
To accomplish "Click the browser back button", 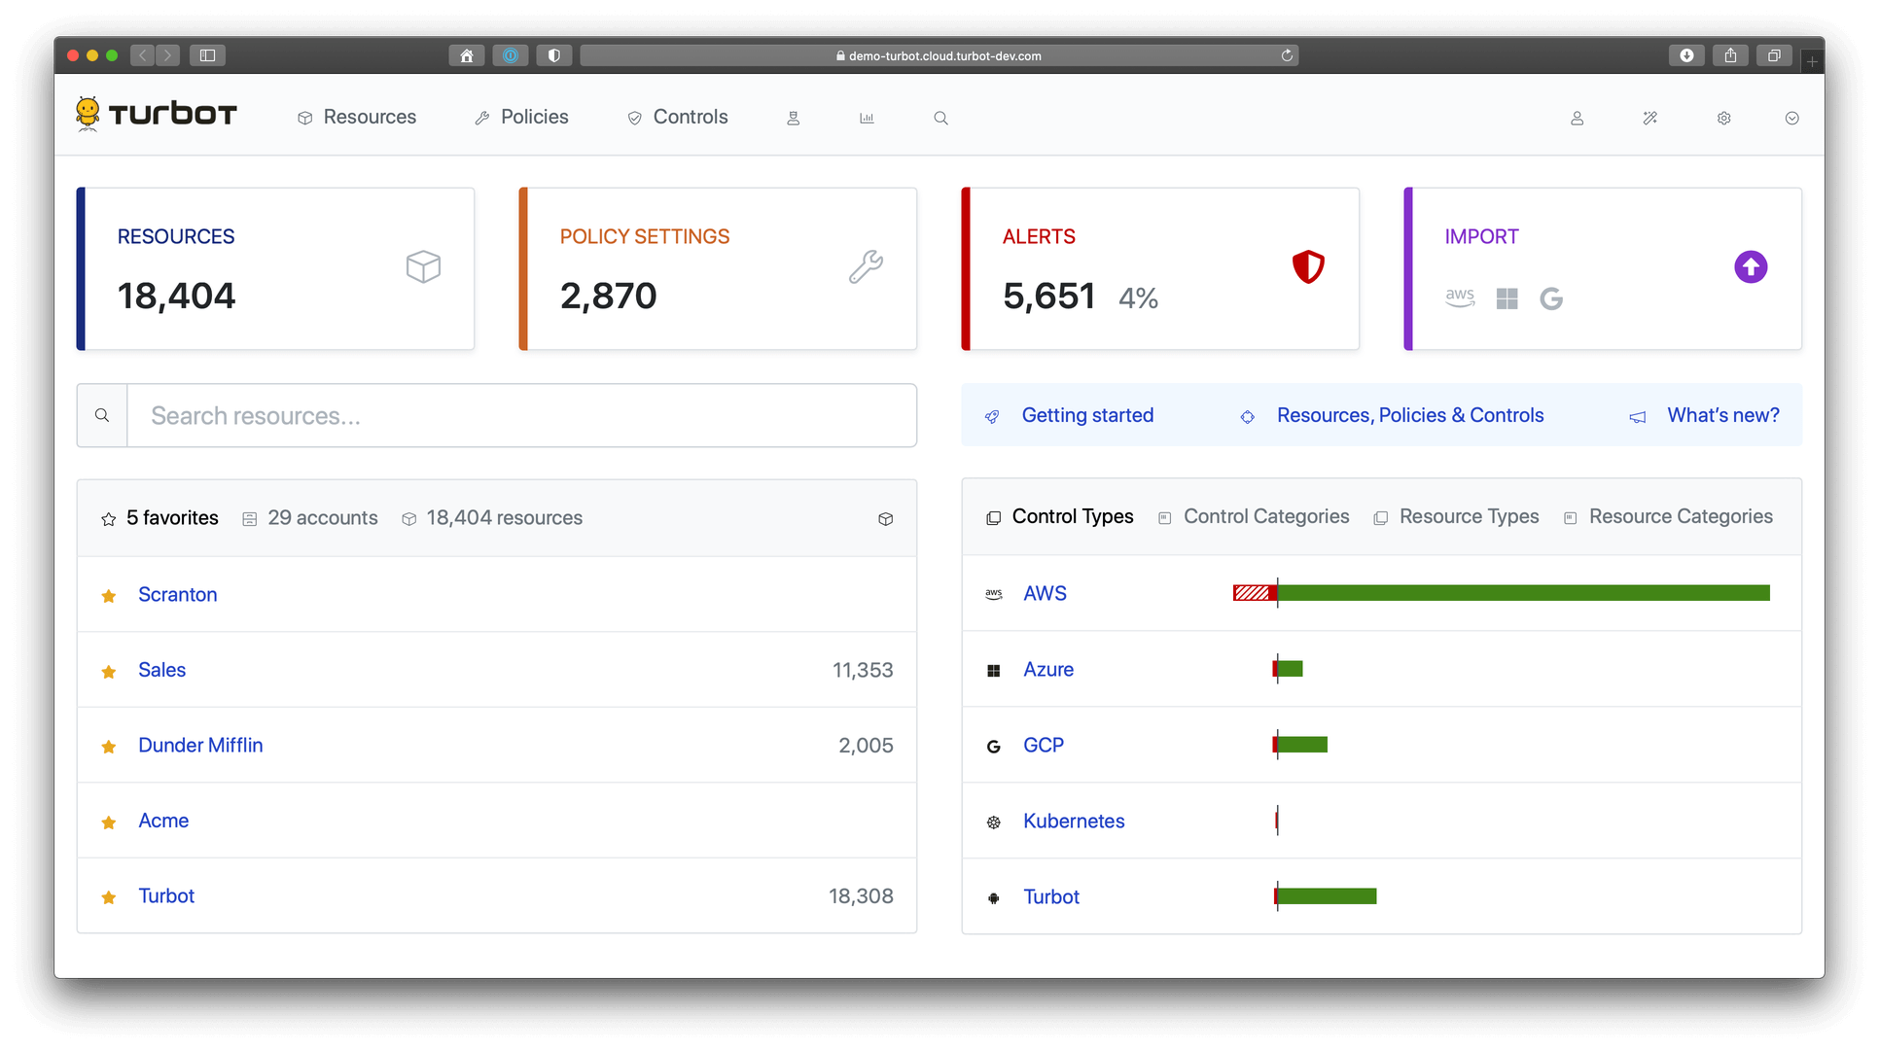I will (143, 55).
